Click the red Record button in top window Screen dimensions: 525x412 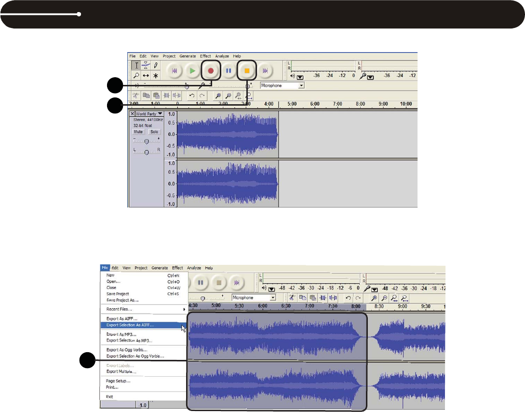pyautogui.click(x=211, y=70)
